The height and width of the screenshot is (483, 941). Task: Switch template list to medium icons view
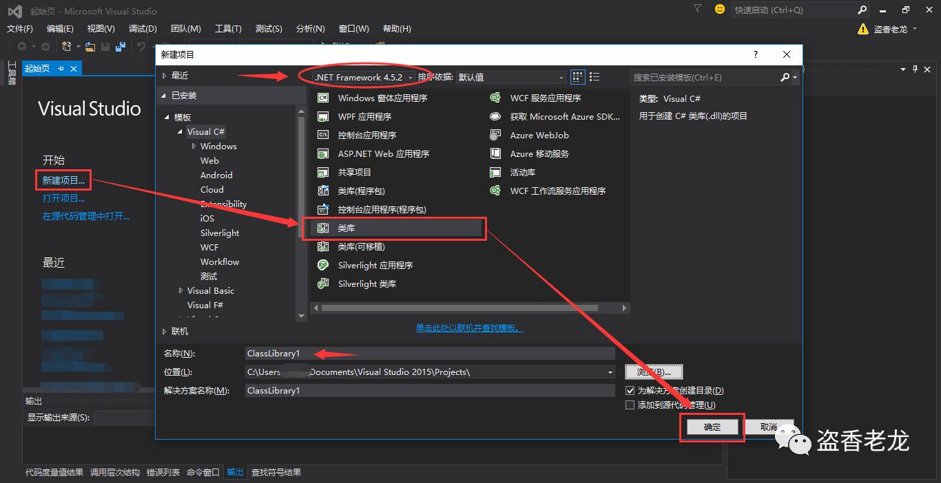[578, 77]
